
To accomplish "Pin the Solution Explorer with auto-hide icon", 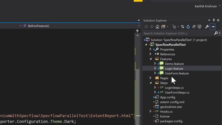I will tap(214, 20).
